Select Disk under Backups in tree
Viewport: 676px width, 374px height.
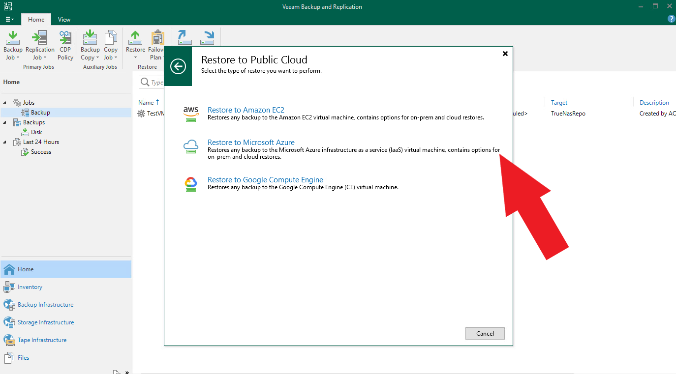[36, 132]
